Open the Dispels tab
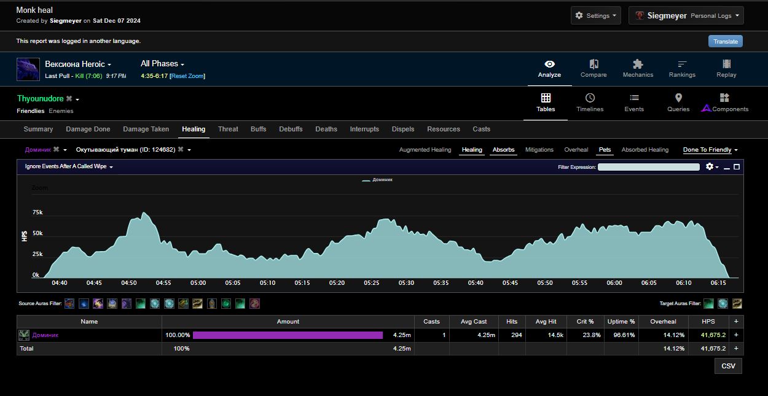Image resolution: width=768 pixels, height=396 pixels. click(x=402, y=130)
